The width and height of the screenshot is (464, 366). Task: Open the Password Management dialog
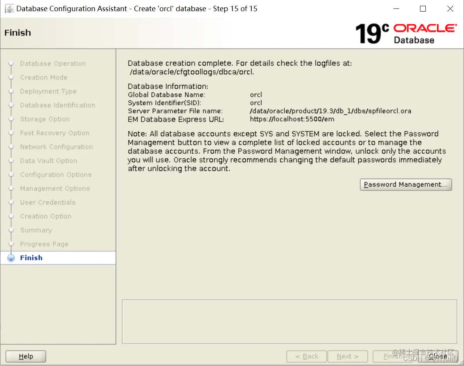point(406,184)
